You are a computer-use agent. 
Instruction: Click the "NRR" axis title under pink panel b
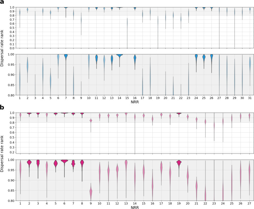click(135, 207)
